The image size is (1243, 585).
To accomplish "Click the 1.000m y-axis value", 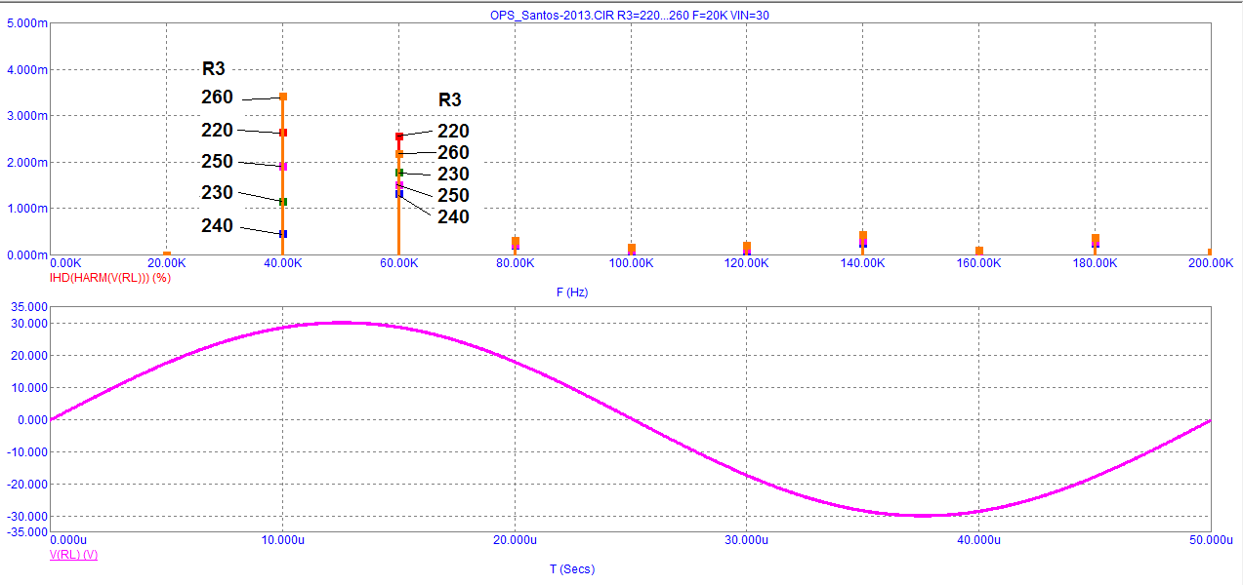I will point(25,208).
